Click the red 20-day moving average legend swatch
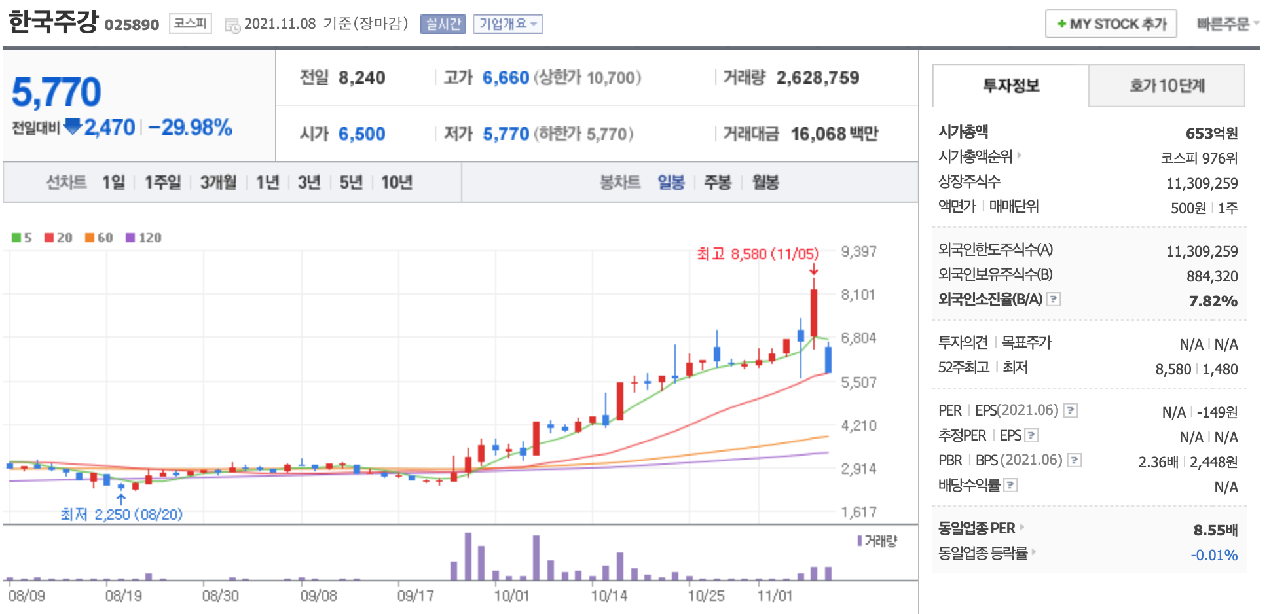Viewport: 1269px width, 614px height. point(49,238)
